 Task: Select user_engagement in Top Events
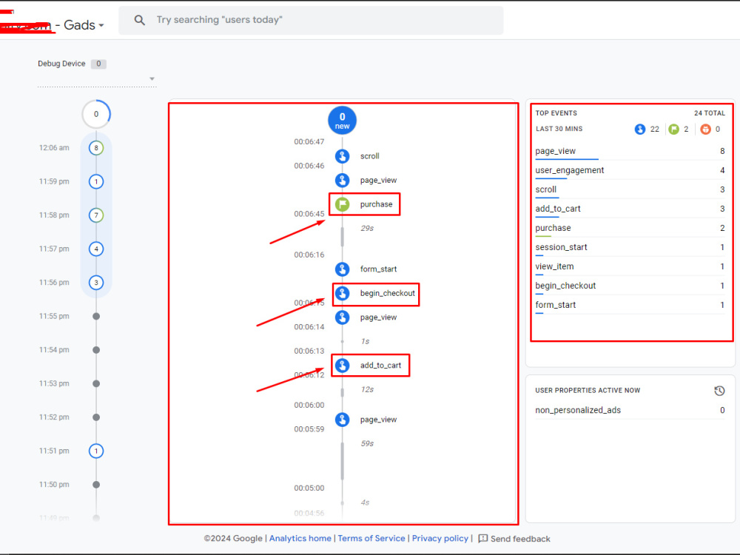pyautogui.click(x=630, y=170)
